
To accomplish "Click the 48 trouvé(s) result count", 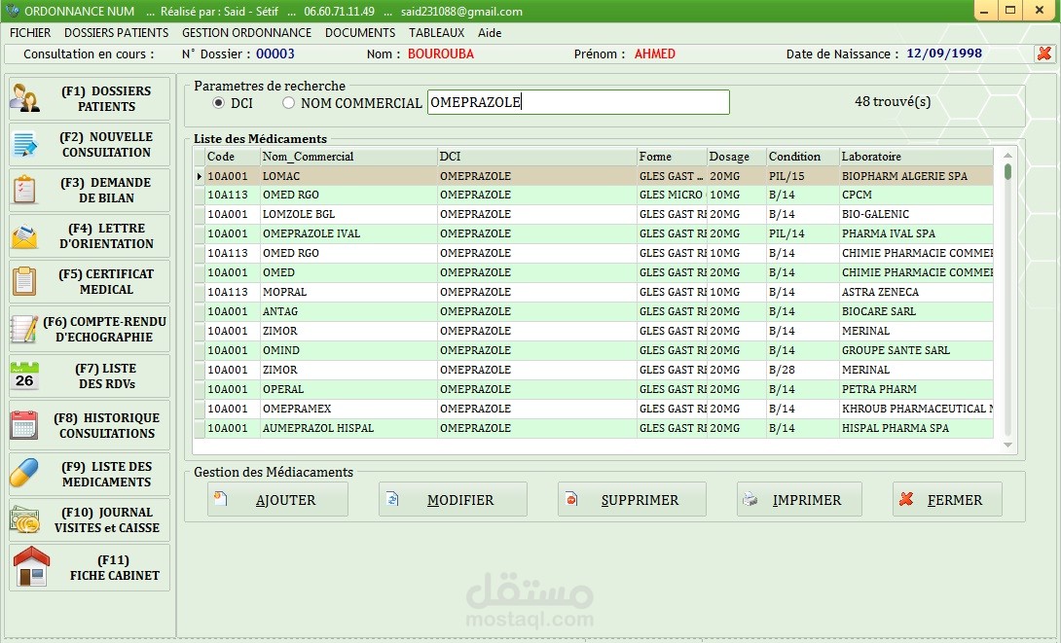I will pos(893,101).
